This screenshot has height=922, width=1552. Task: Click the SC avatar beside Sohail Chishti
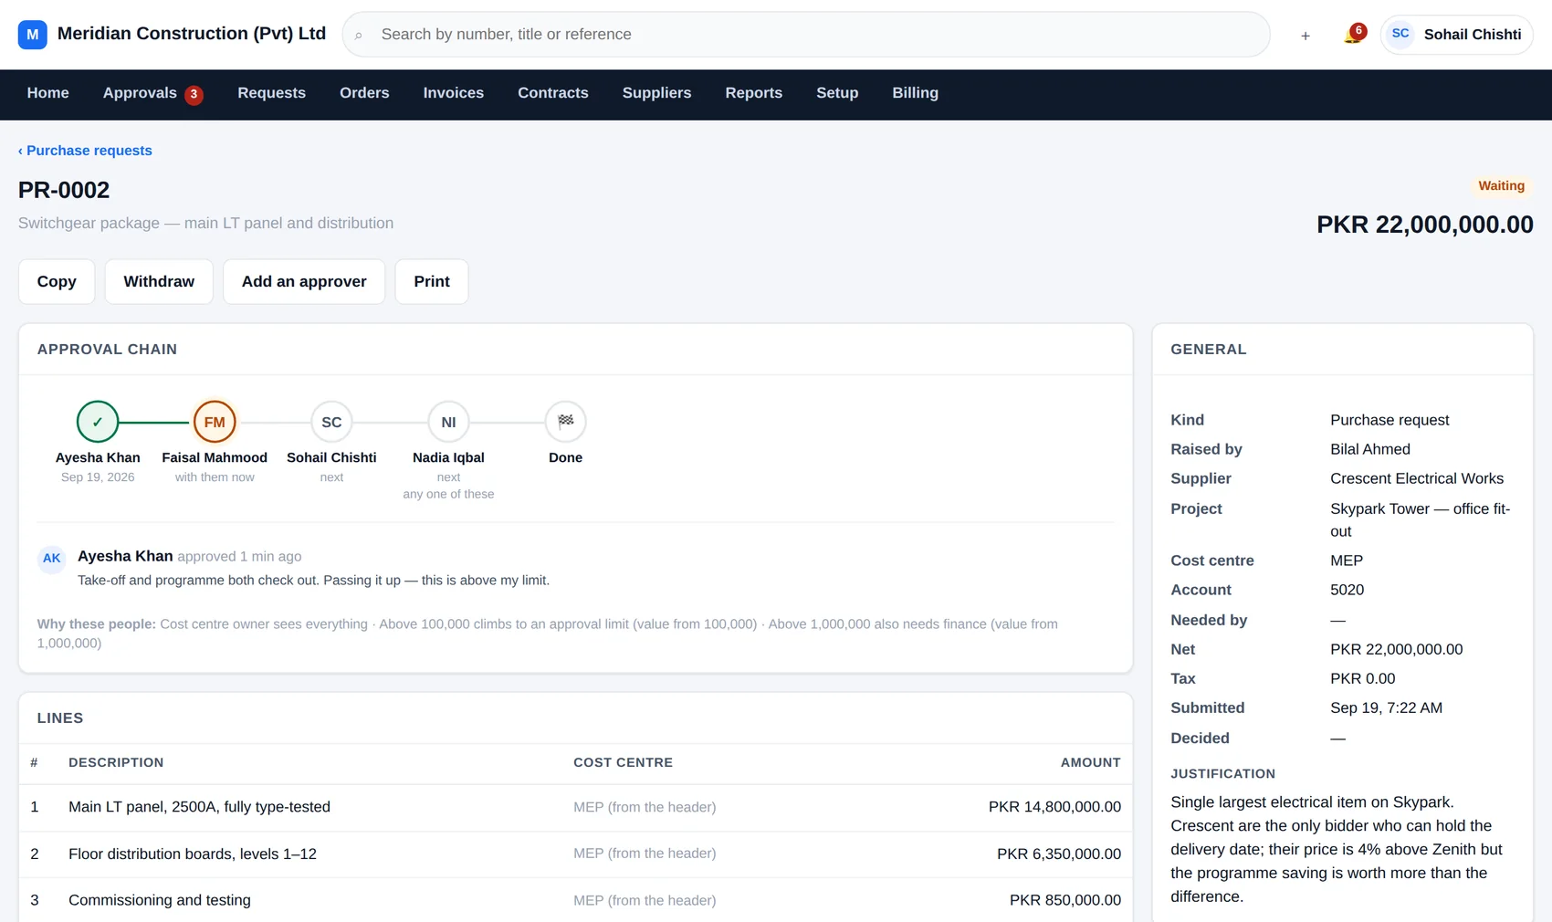[x=1400, y=34]
